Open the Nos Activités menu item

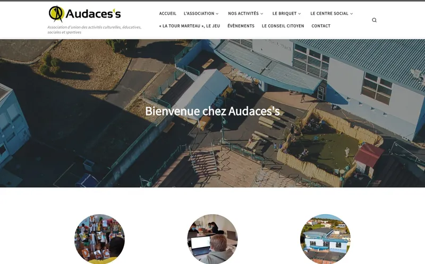[243, 14]
